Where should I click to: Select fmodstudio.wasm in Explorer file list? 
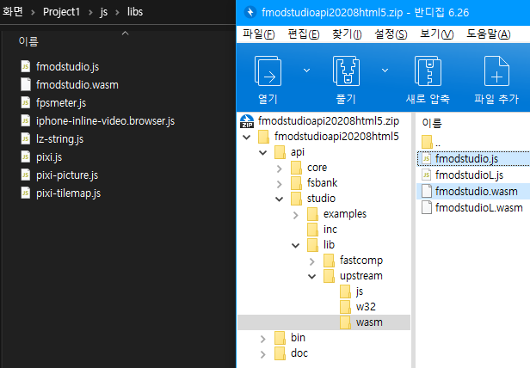coord(77,85)
